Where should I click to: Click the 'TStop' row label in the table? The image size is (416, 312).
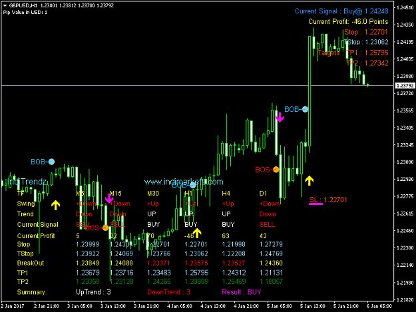pos(25,253)
